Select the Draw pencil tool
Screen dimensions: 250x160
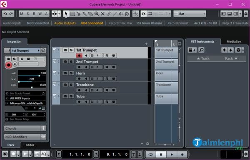pyautogui.click(x=109, y=14)
